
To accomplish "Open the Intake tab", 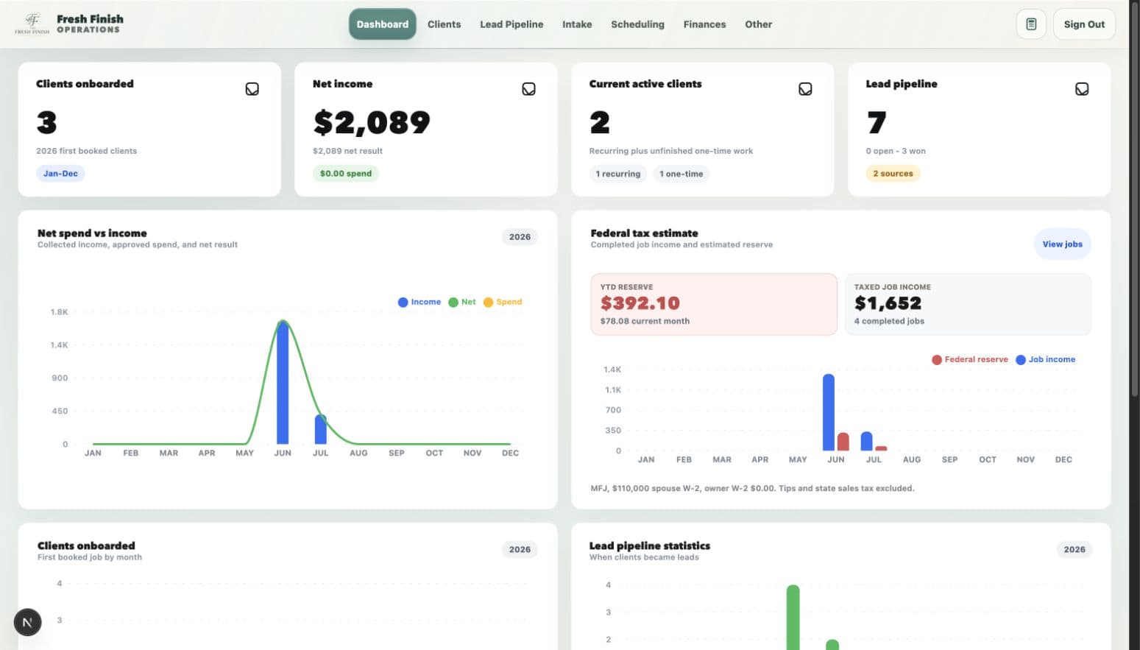I will (x=577, y=24).
